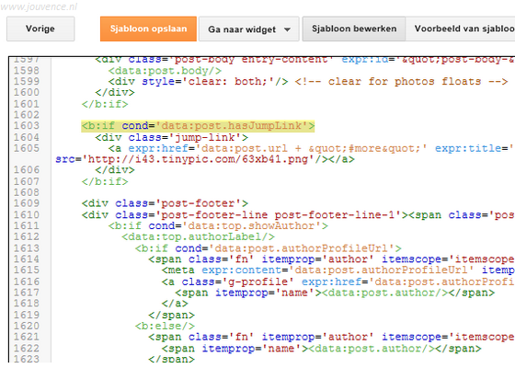Click the highlighted data:post.hasJumpLink line
Image resolution: width=515 pixels, height=368 pixels.
coord(198,126)
